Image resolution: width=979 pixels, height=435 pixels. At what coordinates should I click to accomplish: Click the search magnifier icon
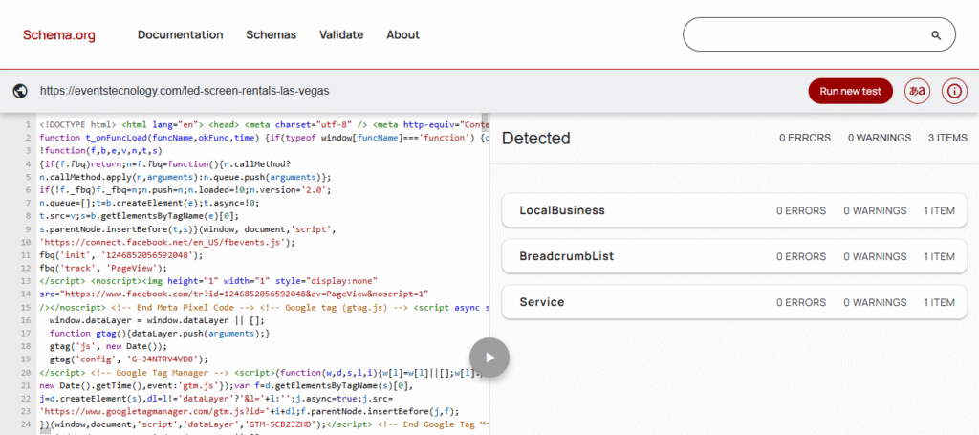[935, 35]
